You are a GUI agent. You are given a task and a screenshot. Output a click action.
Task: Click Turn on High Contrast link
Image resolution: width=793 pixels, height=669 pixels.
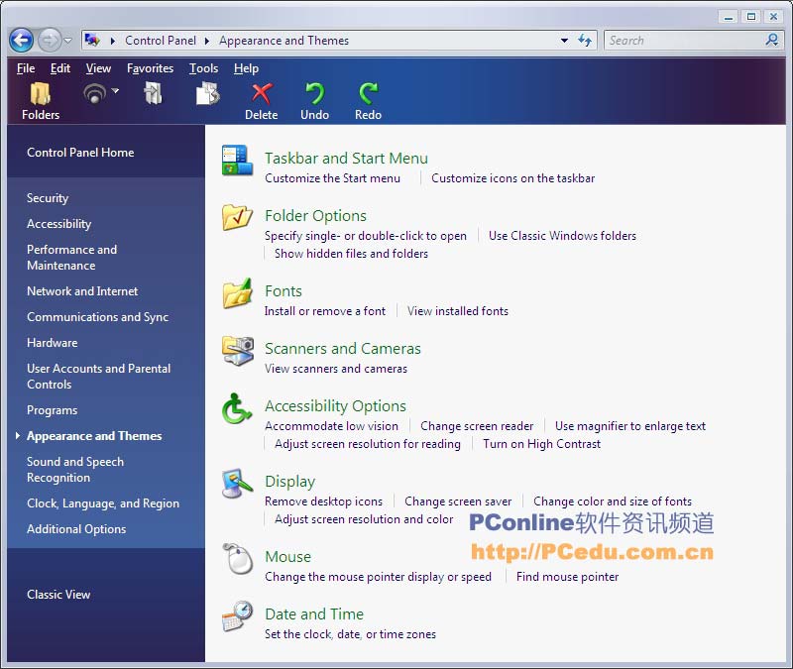coord(541,444)
